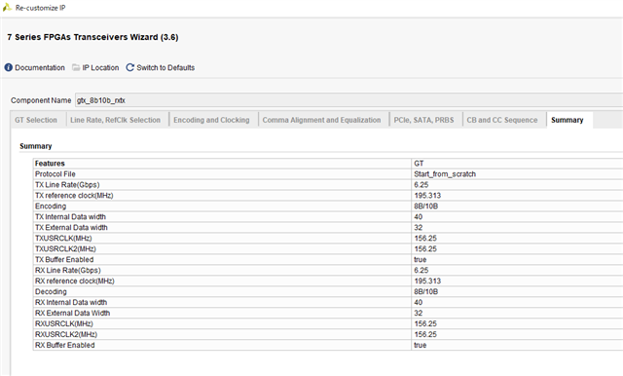Click RX Internal Data width value 40

419,303
